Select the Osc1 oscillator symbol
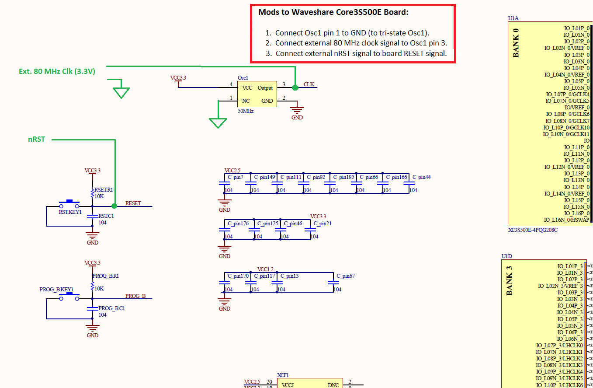This screenshot has width=593, height=388. (257, 94)
